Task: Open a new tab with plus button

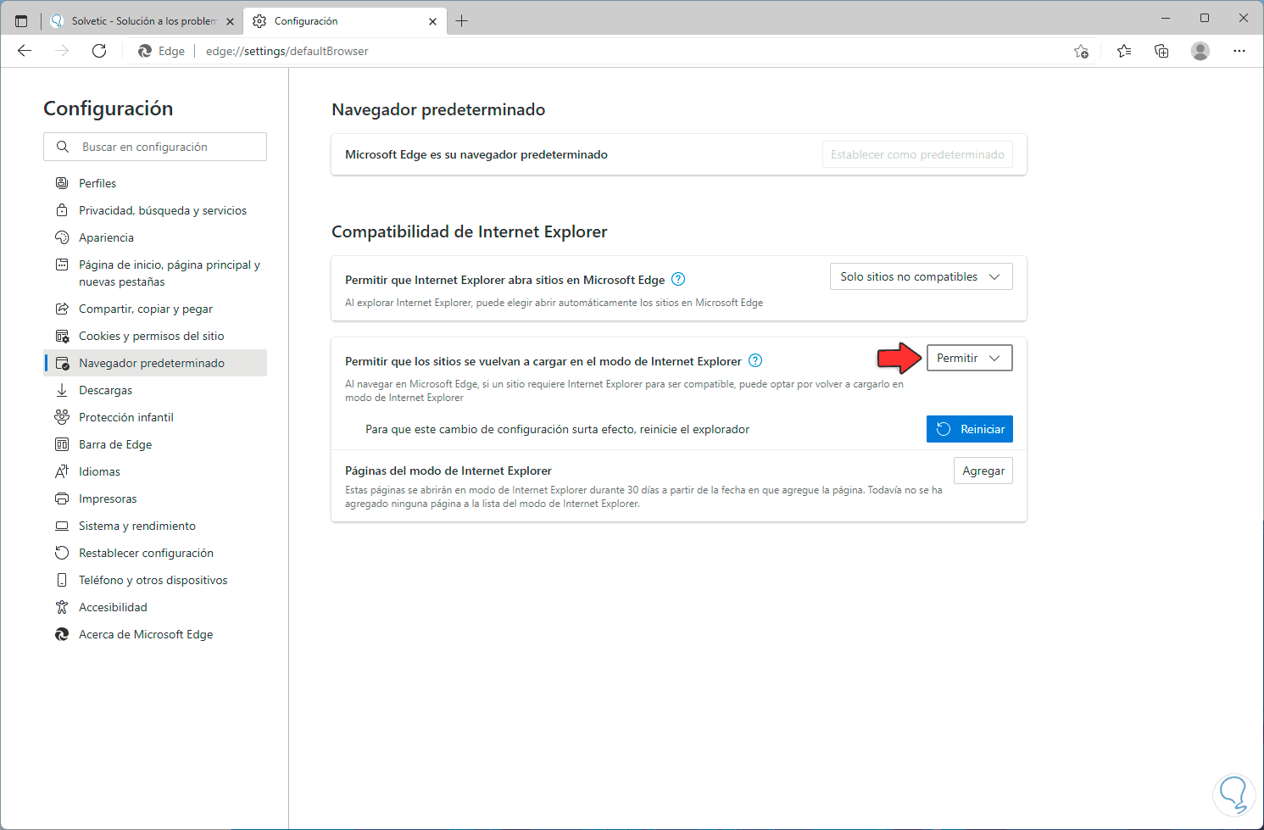Action: click(x=462, y=21)
